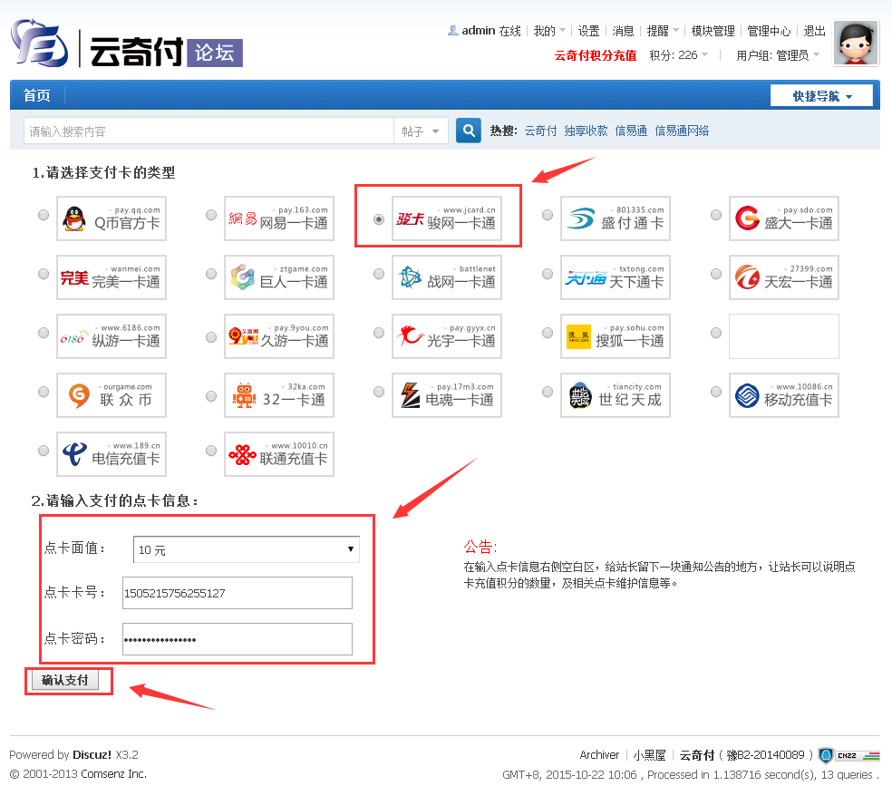
Task: Open the Archiver footer link
Action: pyautogui.click(x=599, y=754)
